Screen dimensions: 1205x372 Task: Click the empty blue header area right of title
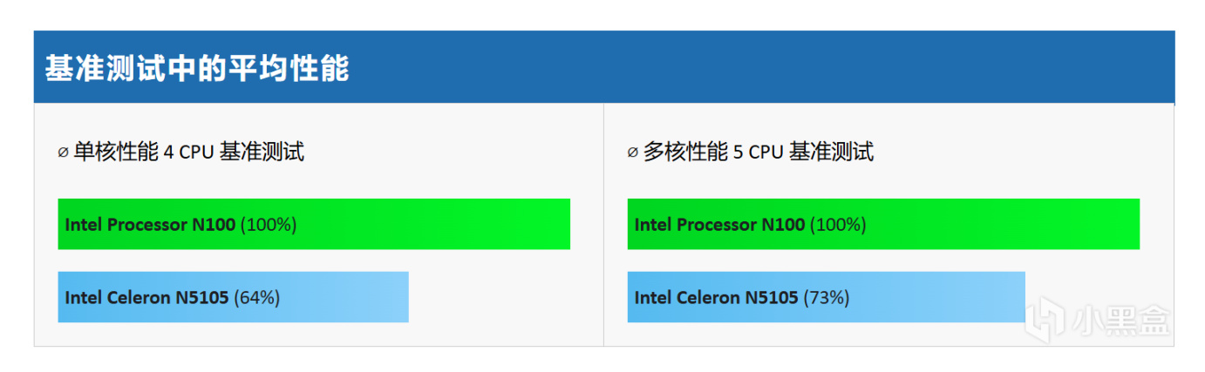point(741,68)
